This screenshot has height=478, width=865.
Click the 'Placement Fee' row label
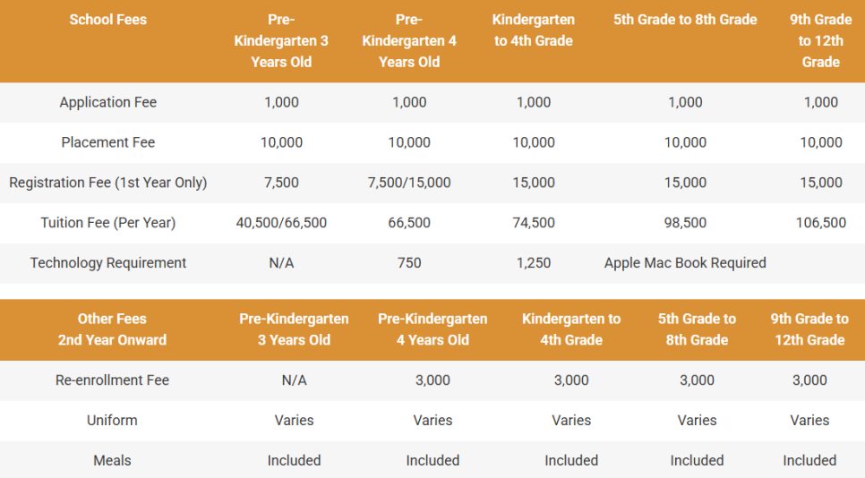click(x=107, y=142)
